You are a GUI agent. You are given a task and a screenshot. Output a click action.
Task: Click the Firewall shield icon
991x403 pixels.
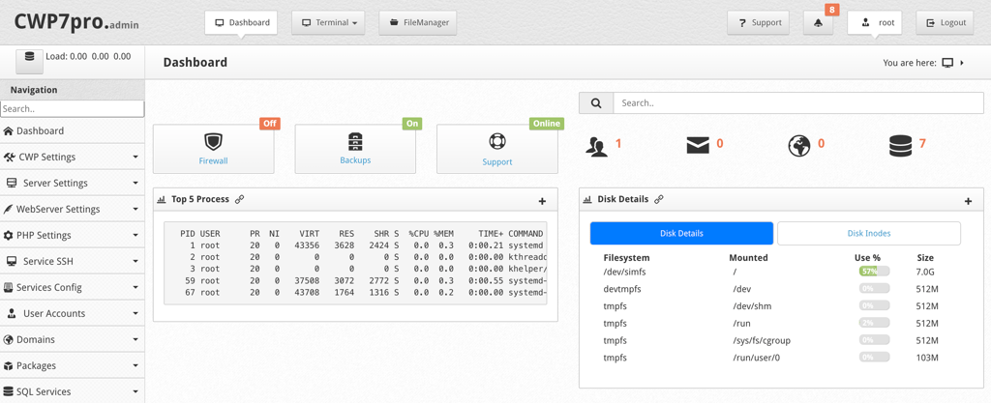(214, 141)
